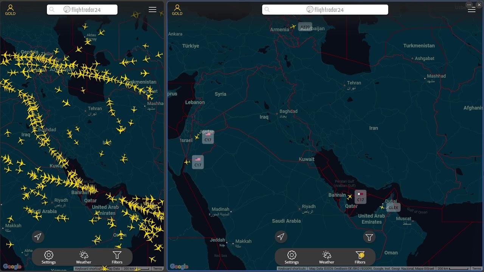
Task: Click Riyadh label in left map
Action: point(61,200)
